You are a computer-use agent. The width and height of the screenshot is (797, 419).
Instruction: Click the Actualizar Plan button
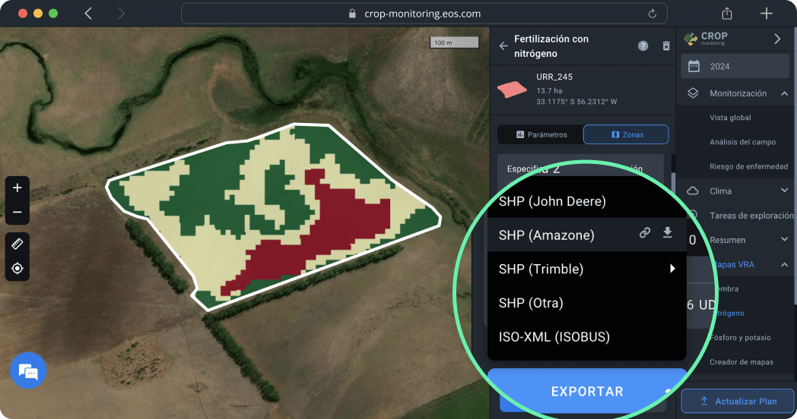[x=737, y=401]
